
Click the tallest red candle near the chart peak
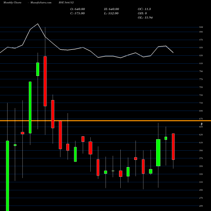[x=45, y=81]
